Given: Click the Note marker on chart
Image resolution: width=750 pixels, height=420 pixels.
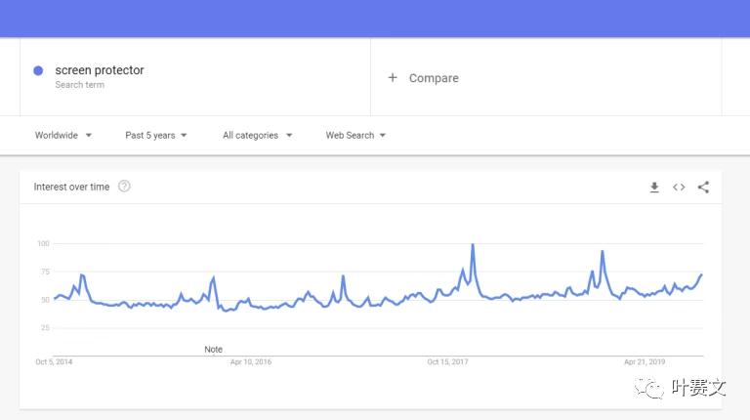Looking at the screenshot, I should pyautogui.click(x=213, y=349).
